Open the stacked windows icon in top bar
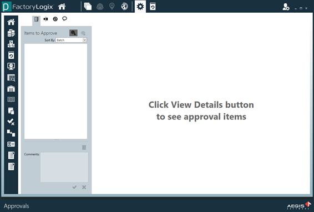The image size is (314, 212). [88, 7]
